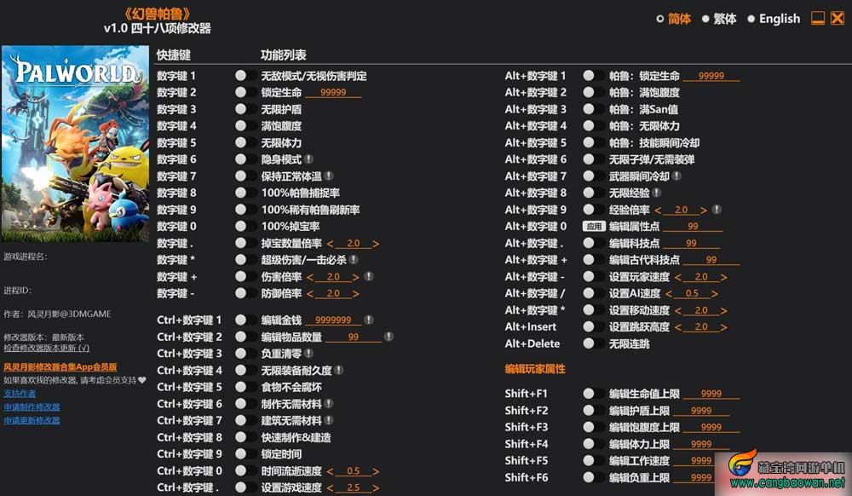
Task: Edit 编辑金钱 value field 9999999
Action: pos(333,320)
